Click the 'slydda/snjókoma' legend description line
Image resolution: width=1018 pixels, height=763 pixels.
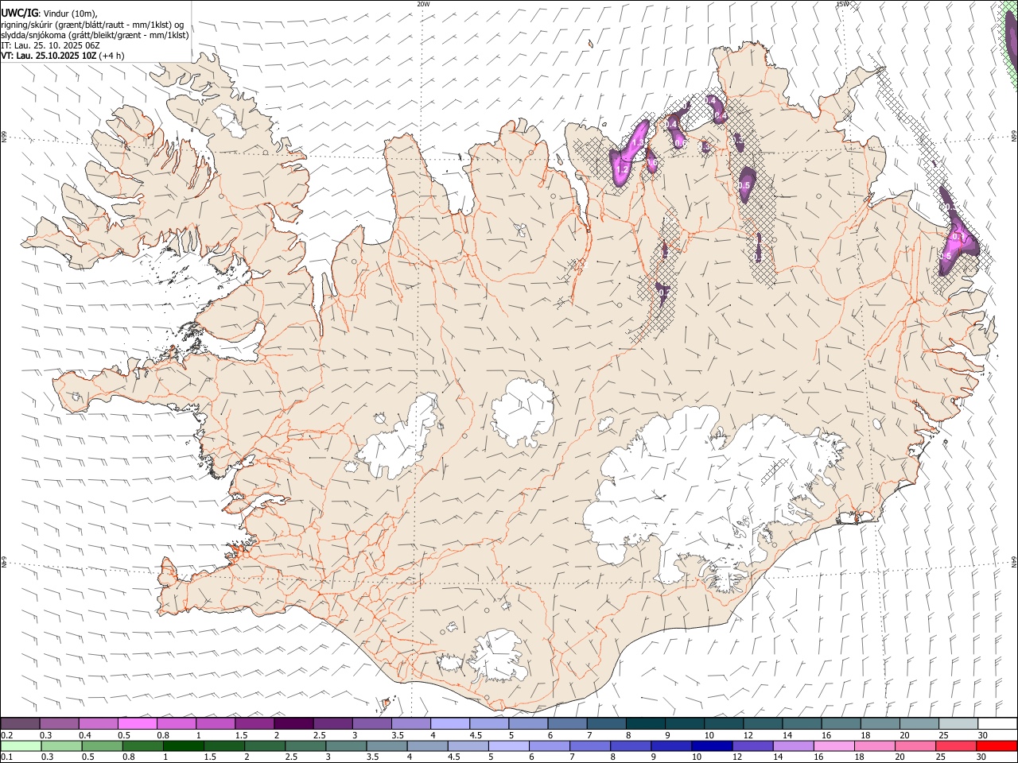pos(95,35)
